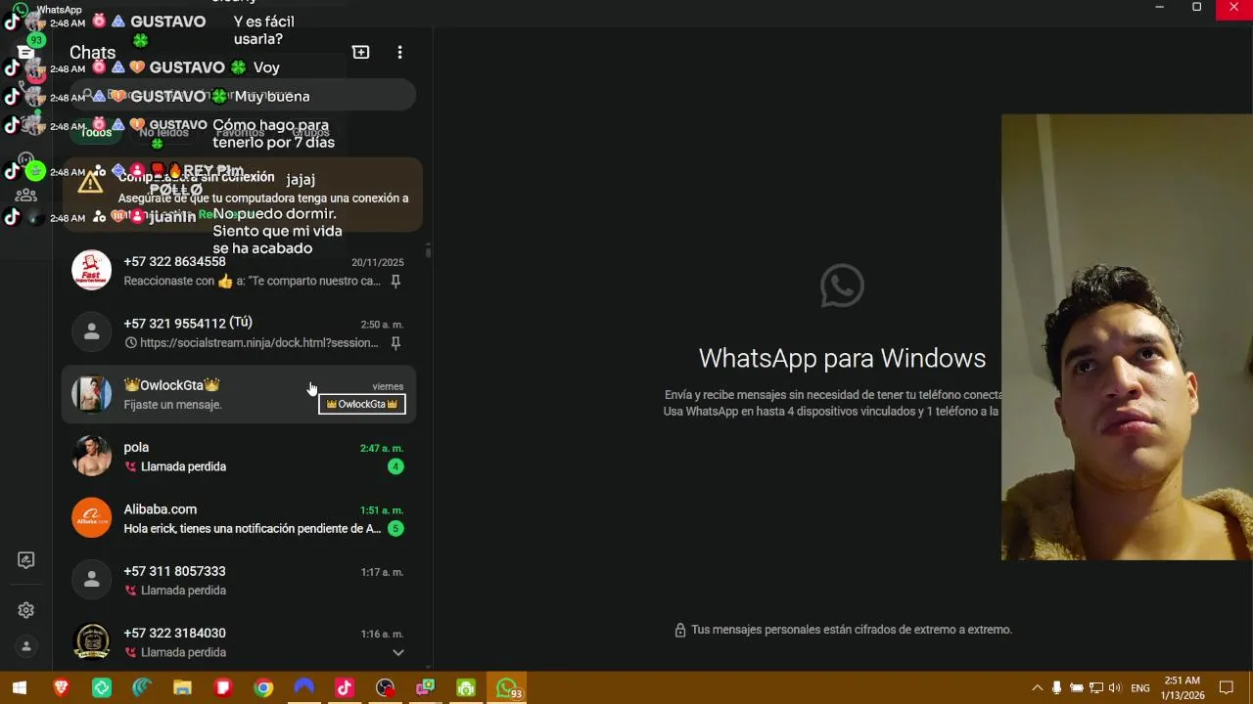Click the microphone tray icon

[1056, 688]
